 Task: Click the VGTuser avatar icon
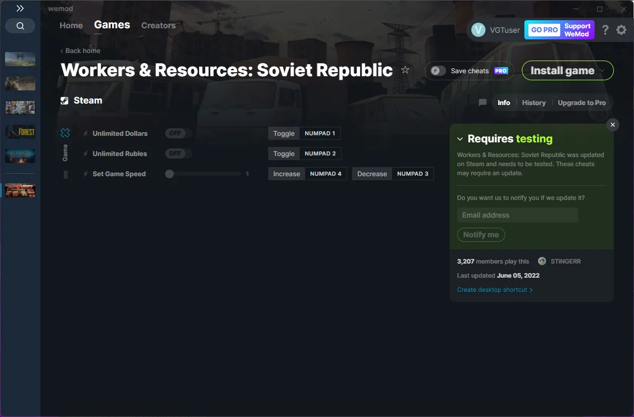(x=478, y=30)
